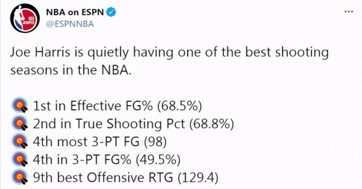Click the (129.4) rating value
Viewport: 362px width, 189px height.
198,178
